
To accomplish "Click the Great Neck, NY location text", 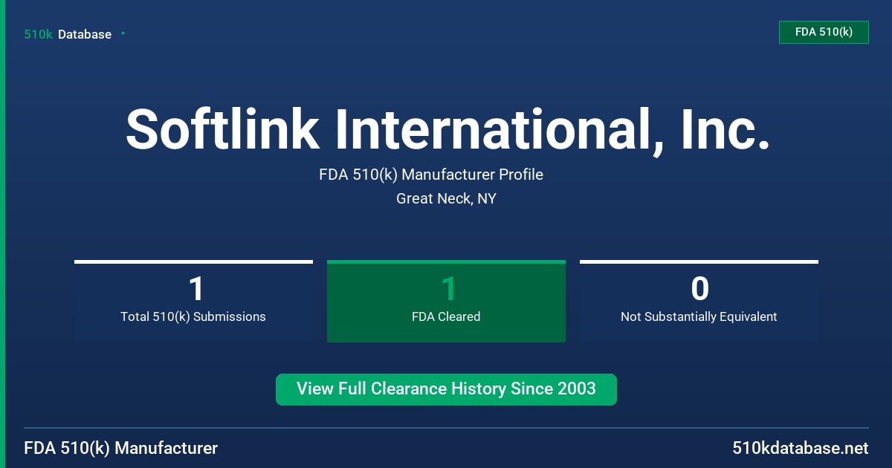I will coord(446,198).
